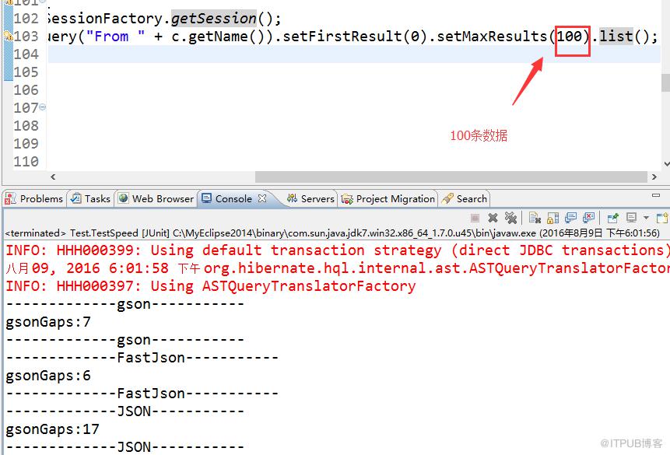The image size is (670, 455).
Task: Open the Search tab
Action: tap(465, 198)
